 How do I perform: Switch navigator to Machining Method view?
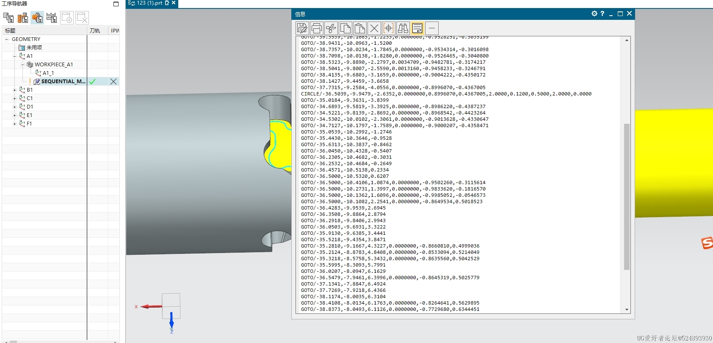pos(52,18)
